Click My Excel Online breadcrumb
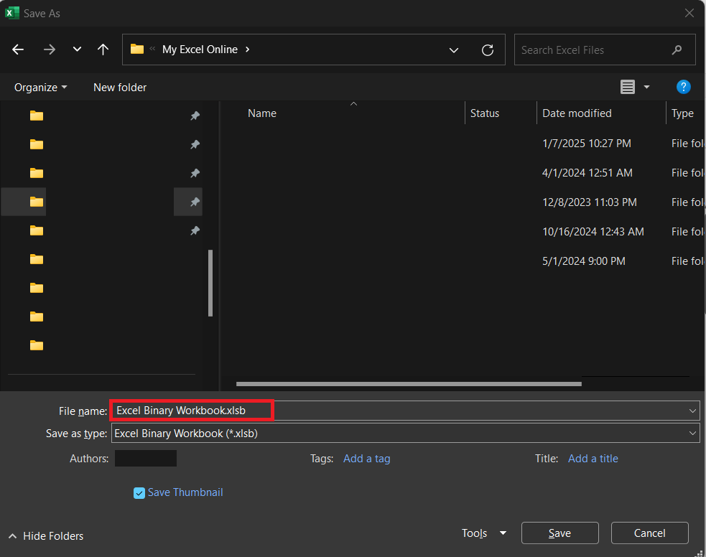This screenshot has height=557, width=706. click(200, 50)
